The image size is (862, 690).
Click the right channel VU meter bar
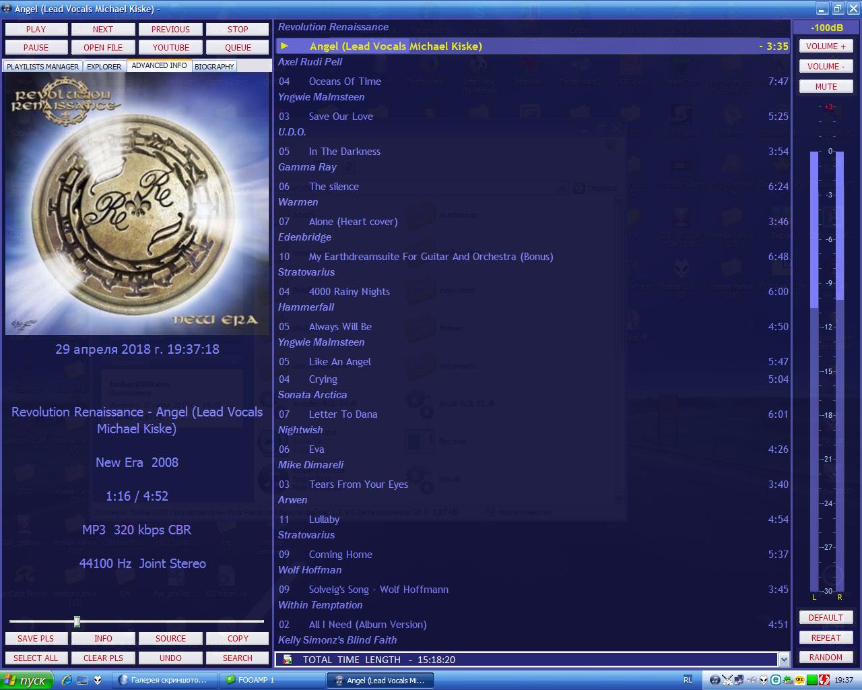click(840, 371)
